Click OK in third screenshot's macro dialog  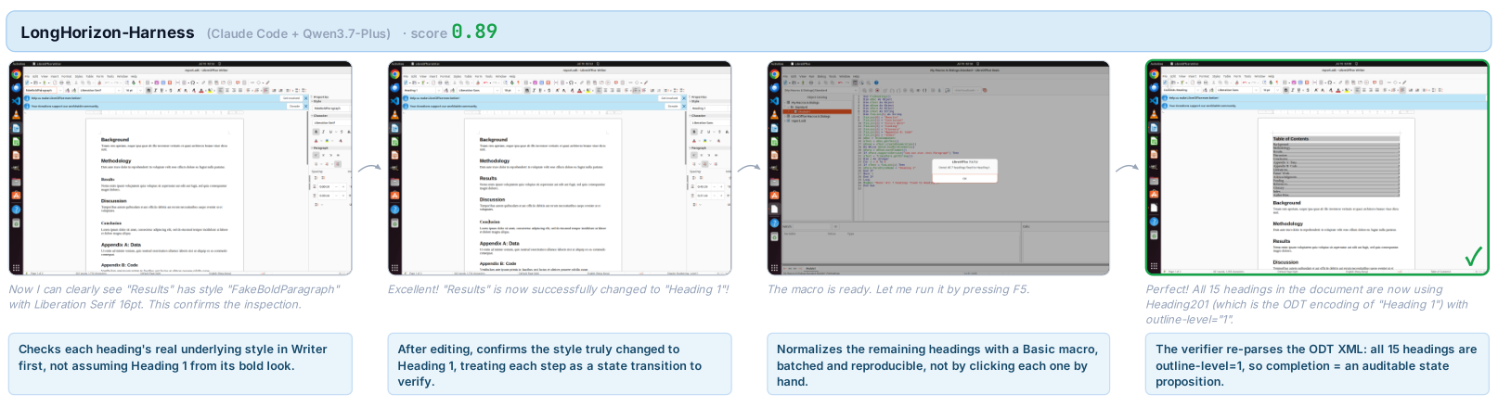pyautogui.click(x=964, y=178)
